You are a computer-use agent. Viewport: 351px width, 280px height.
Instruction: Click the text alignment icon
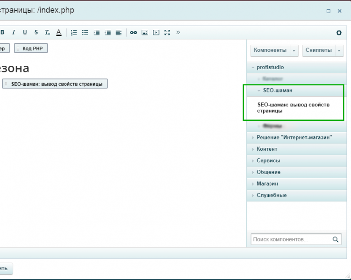[x=119, y=33]
